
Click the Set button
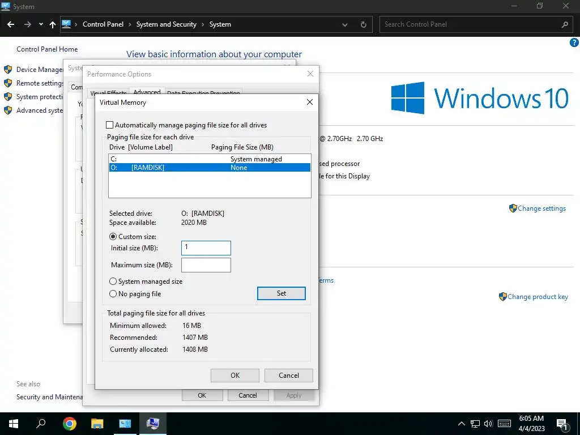281,293
